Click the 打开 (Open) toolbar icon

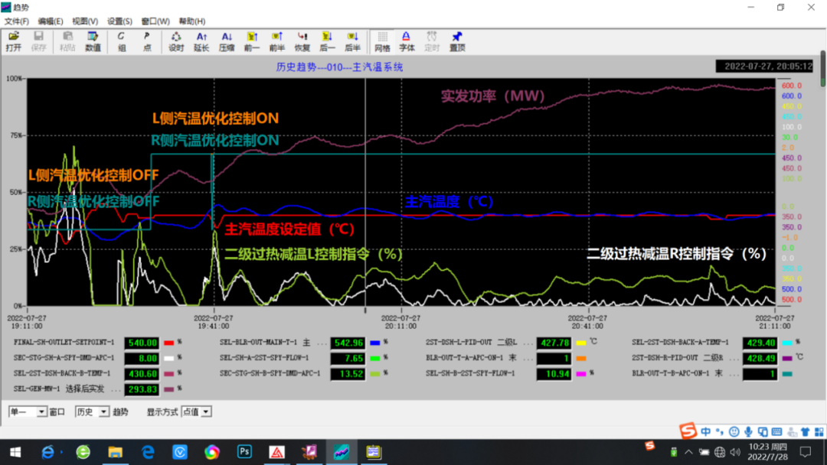click(14, 41)
